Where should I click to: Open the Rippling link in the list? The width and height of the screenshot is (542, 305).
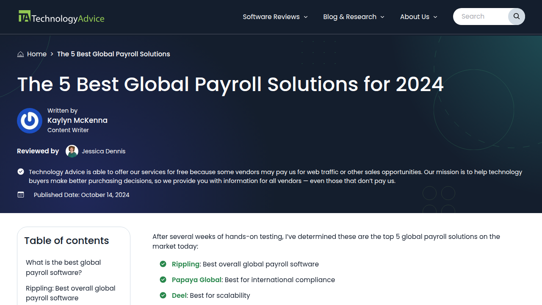click(x=185, y=264)
